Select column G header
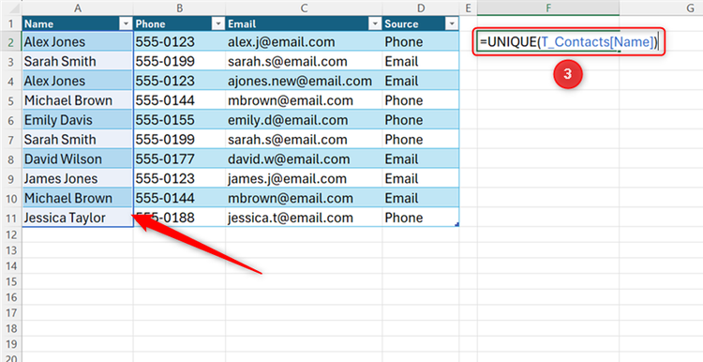Viewport: 703px width, 362px height. click(662, 8)
